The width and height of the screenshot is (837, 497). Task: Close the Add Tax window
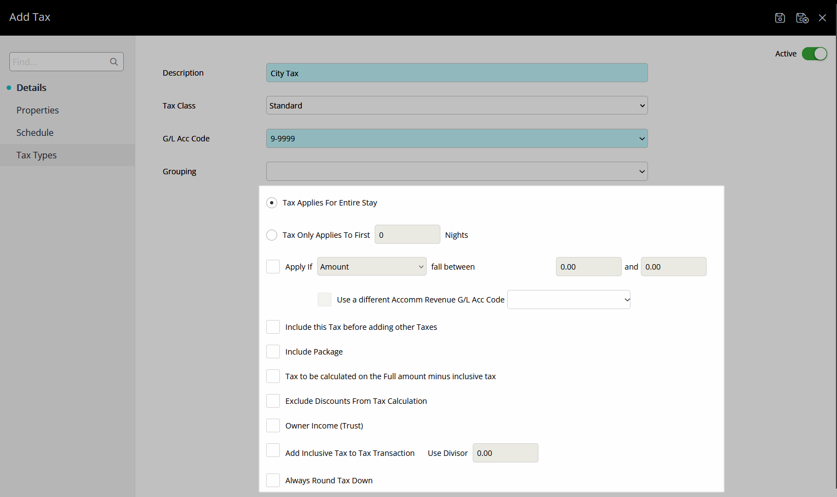click(x=822, y=18)
